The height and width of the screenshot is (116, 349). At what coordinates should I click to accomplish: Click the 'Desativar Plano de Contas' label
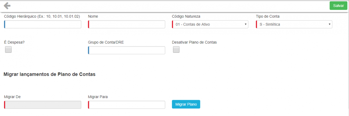pos(194,42)
